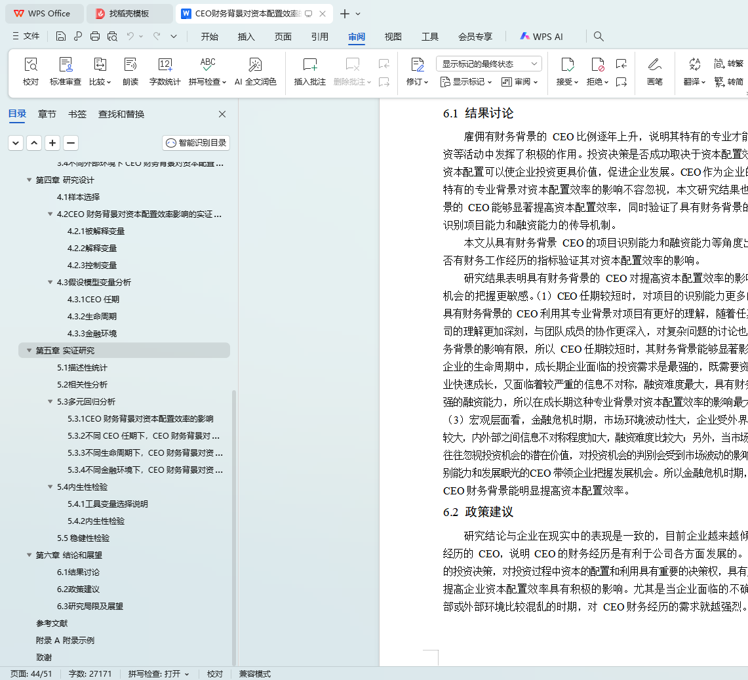This screenshot has width=748, height=680.
Task: Switch to the 插入 ribbon tab
Action: [246, 37]
